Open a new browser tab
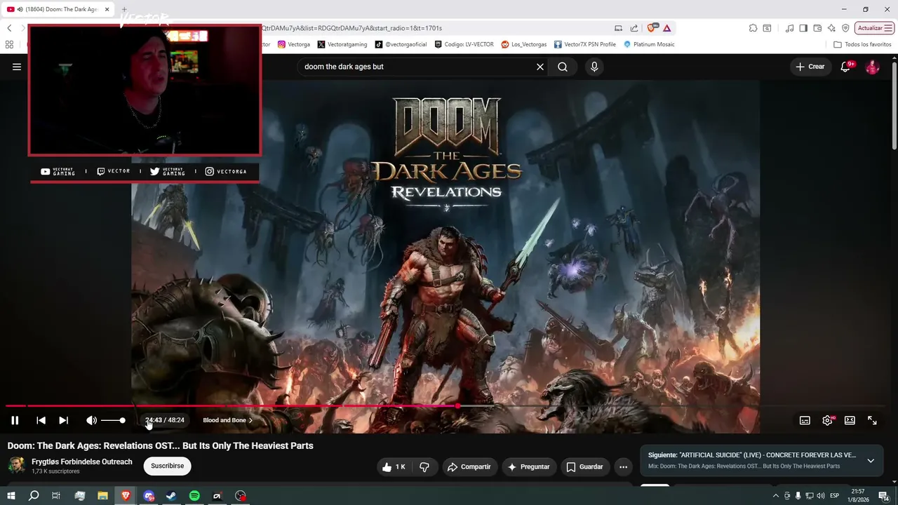This screenshot has height=505, width=898. pos(124,9)
